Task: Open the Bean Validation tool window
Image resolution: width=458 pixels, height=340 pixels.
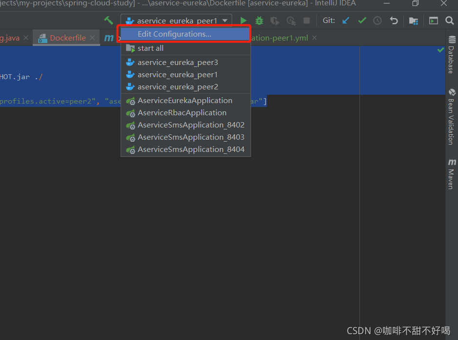Action: [x=452, y=116]
